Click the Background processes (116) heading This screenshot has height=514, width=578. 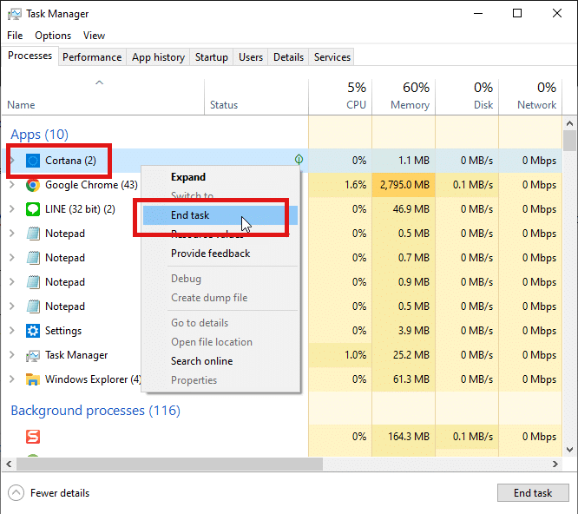point(95,411)
